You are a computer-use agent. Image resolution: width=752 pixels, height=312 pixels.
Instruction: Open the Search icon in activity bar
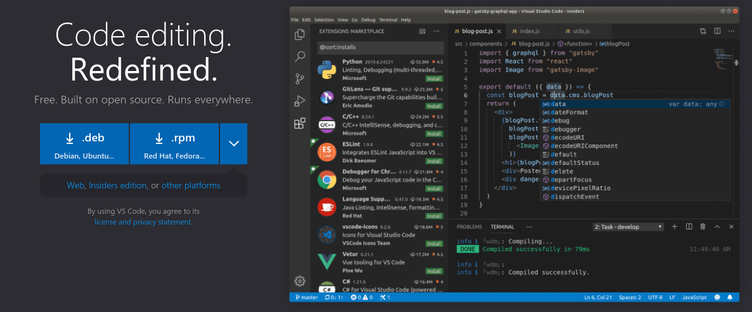(x=300, y=56)
